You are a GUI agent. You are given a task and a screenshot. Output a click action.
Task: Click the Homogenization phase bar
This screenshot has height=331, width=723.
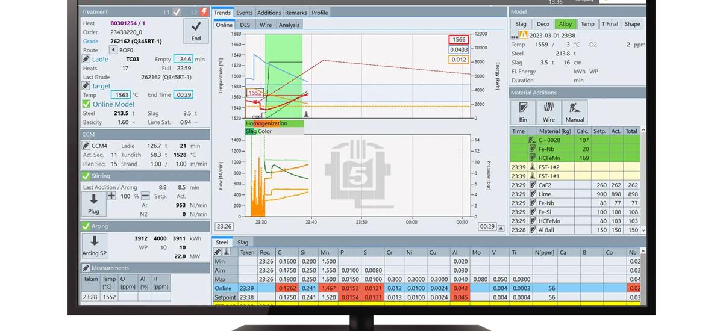coord(274,123)
